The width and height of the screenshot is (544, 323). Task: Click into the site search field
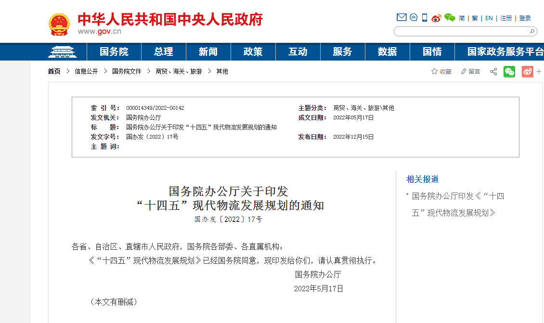click(x=461, y=32)
